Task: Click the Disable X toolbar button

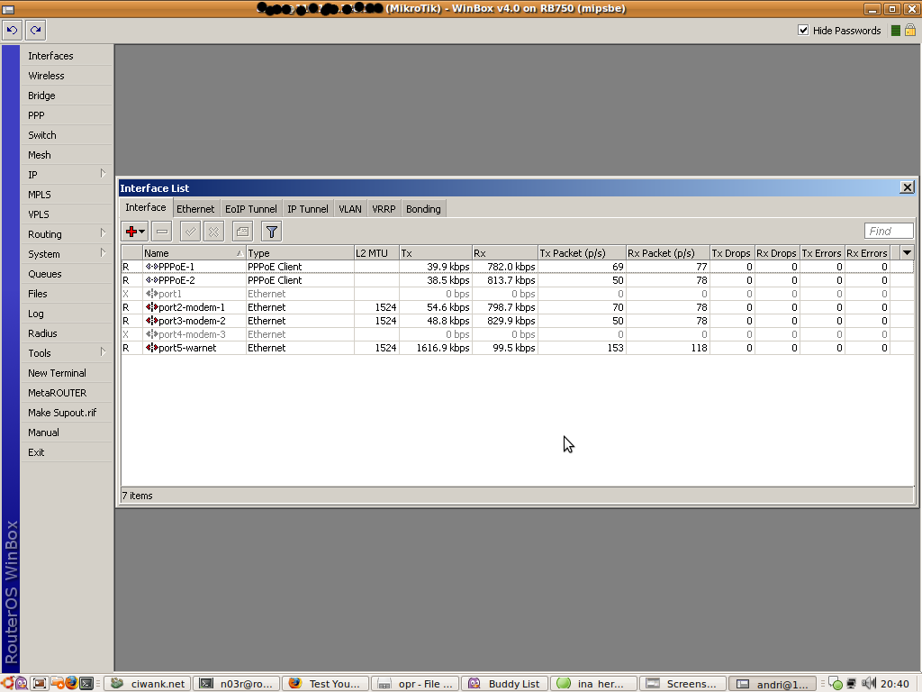Action: point(213,232)
